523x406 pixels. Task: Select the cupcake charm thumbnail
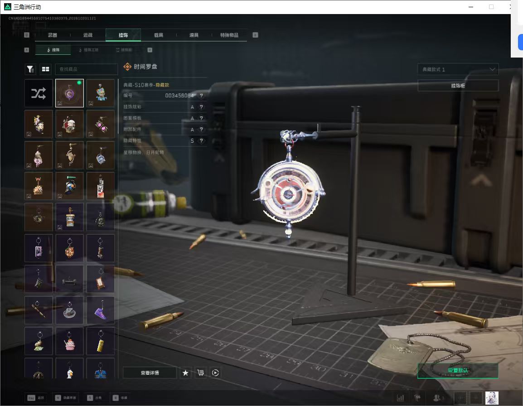tap(69, 341)
